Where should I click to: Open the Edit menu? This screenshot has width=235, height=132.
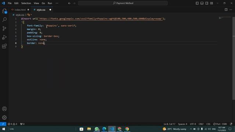click(16, 3)
